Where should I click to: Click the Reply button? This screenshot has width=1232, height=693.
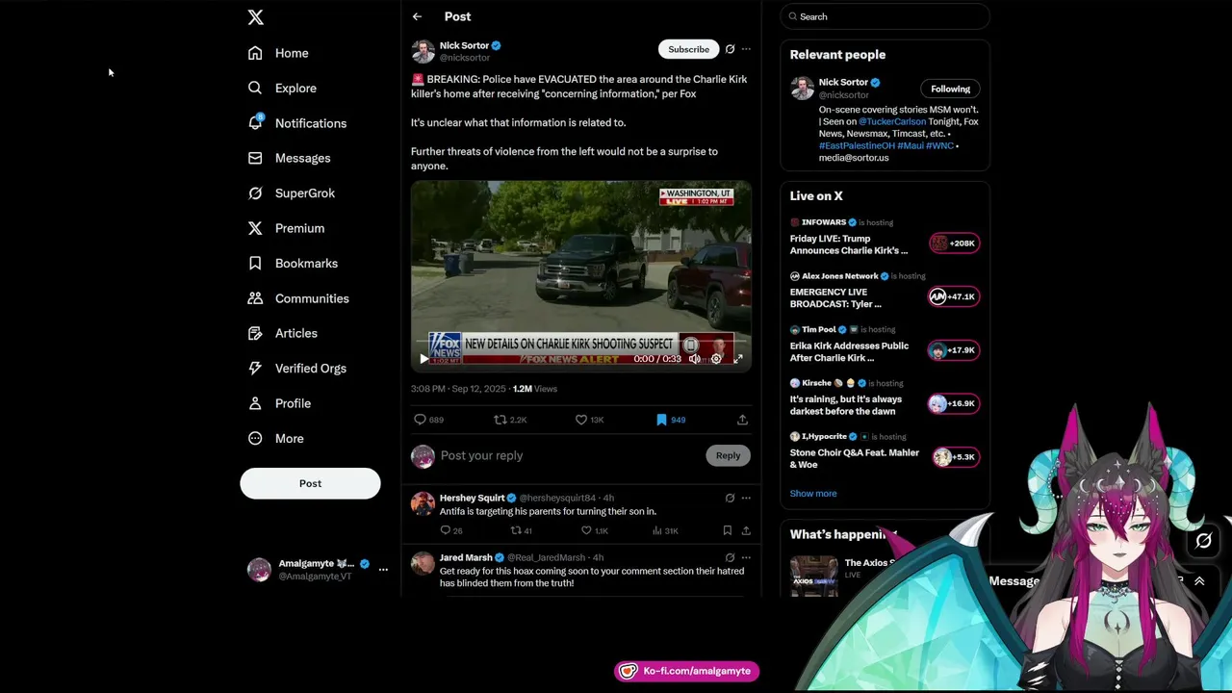728,455
